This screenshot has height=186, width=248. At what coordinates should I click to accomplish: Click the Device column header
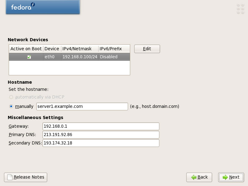pos(52,49)
